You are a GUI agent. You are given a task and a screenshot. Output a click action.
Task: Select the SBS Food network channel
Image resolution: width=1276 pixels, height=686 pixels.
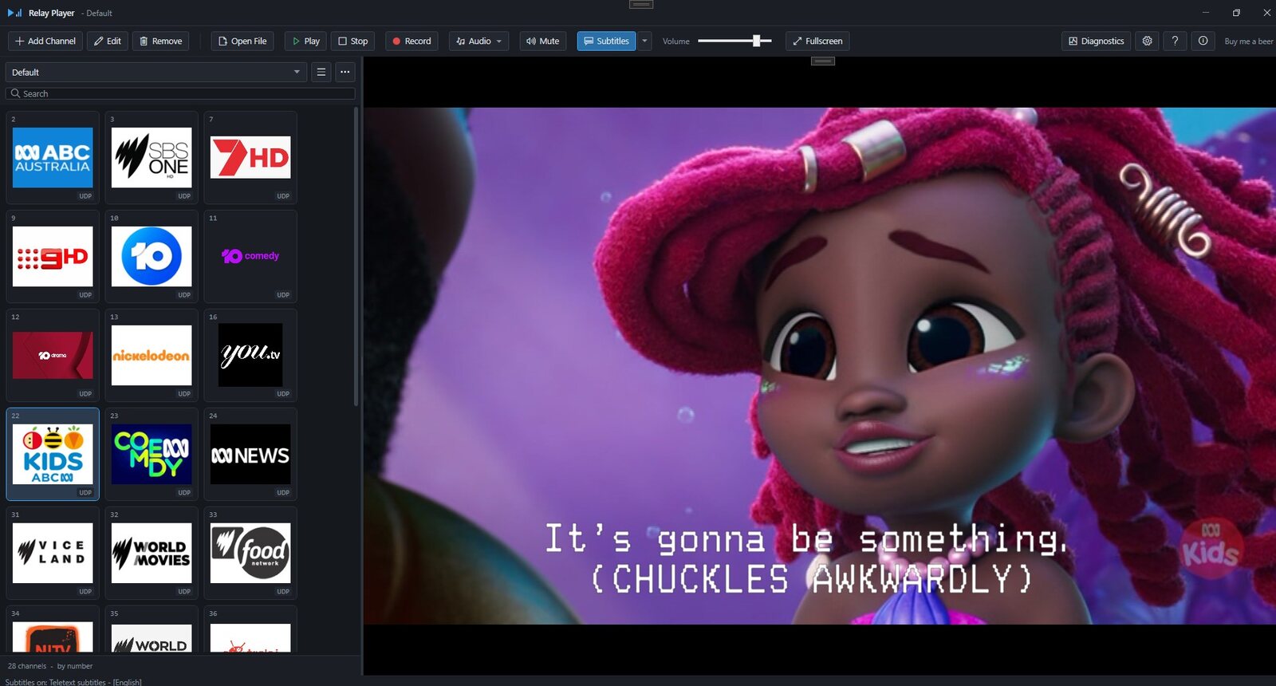coord(250,553)
